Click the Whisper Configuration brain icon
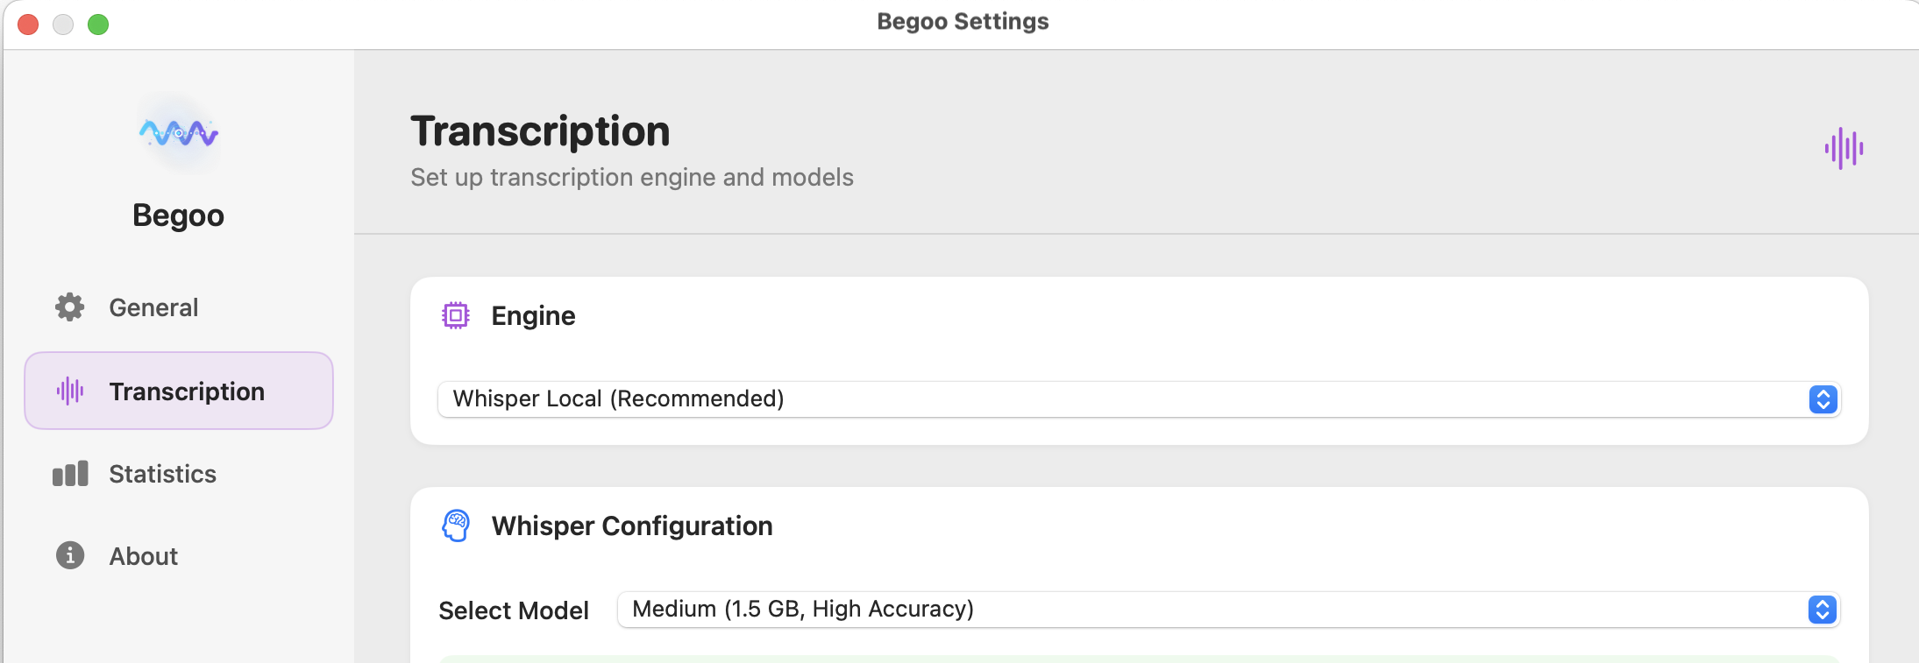Screen dimensions: 1919x663 point(456,525)
